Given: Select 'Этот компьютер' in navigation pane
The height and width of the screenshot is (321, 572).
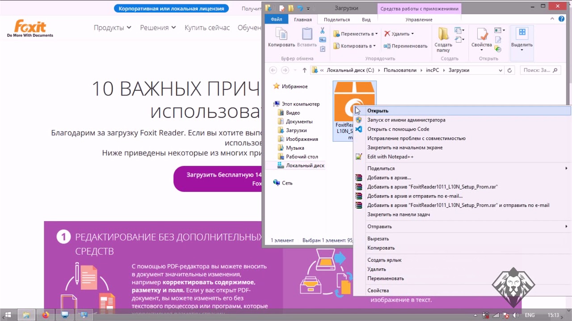Looking at the screenshot, I should [301, 104].
